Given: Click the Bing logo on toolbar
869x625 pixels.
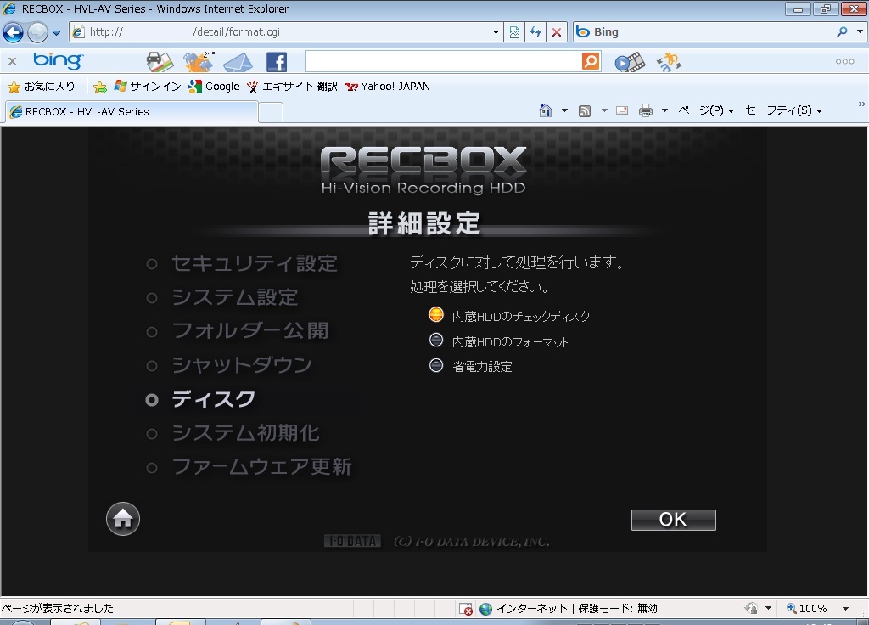Looking at the screenshot, I should pos(59,60).
